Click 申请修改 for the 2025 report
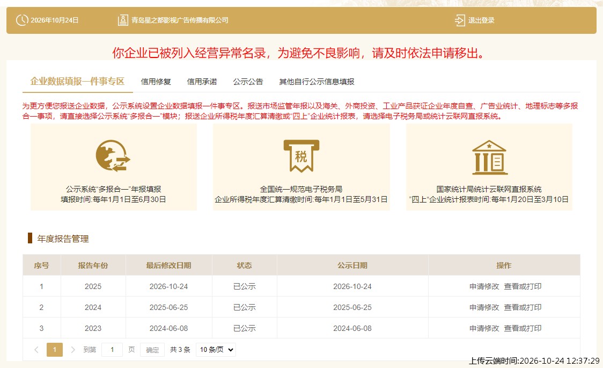The height and width of the screenshot is (368, 603). point(484,286)
